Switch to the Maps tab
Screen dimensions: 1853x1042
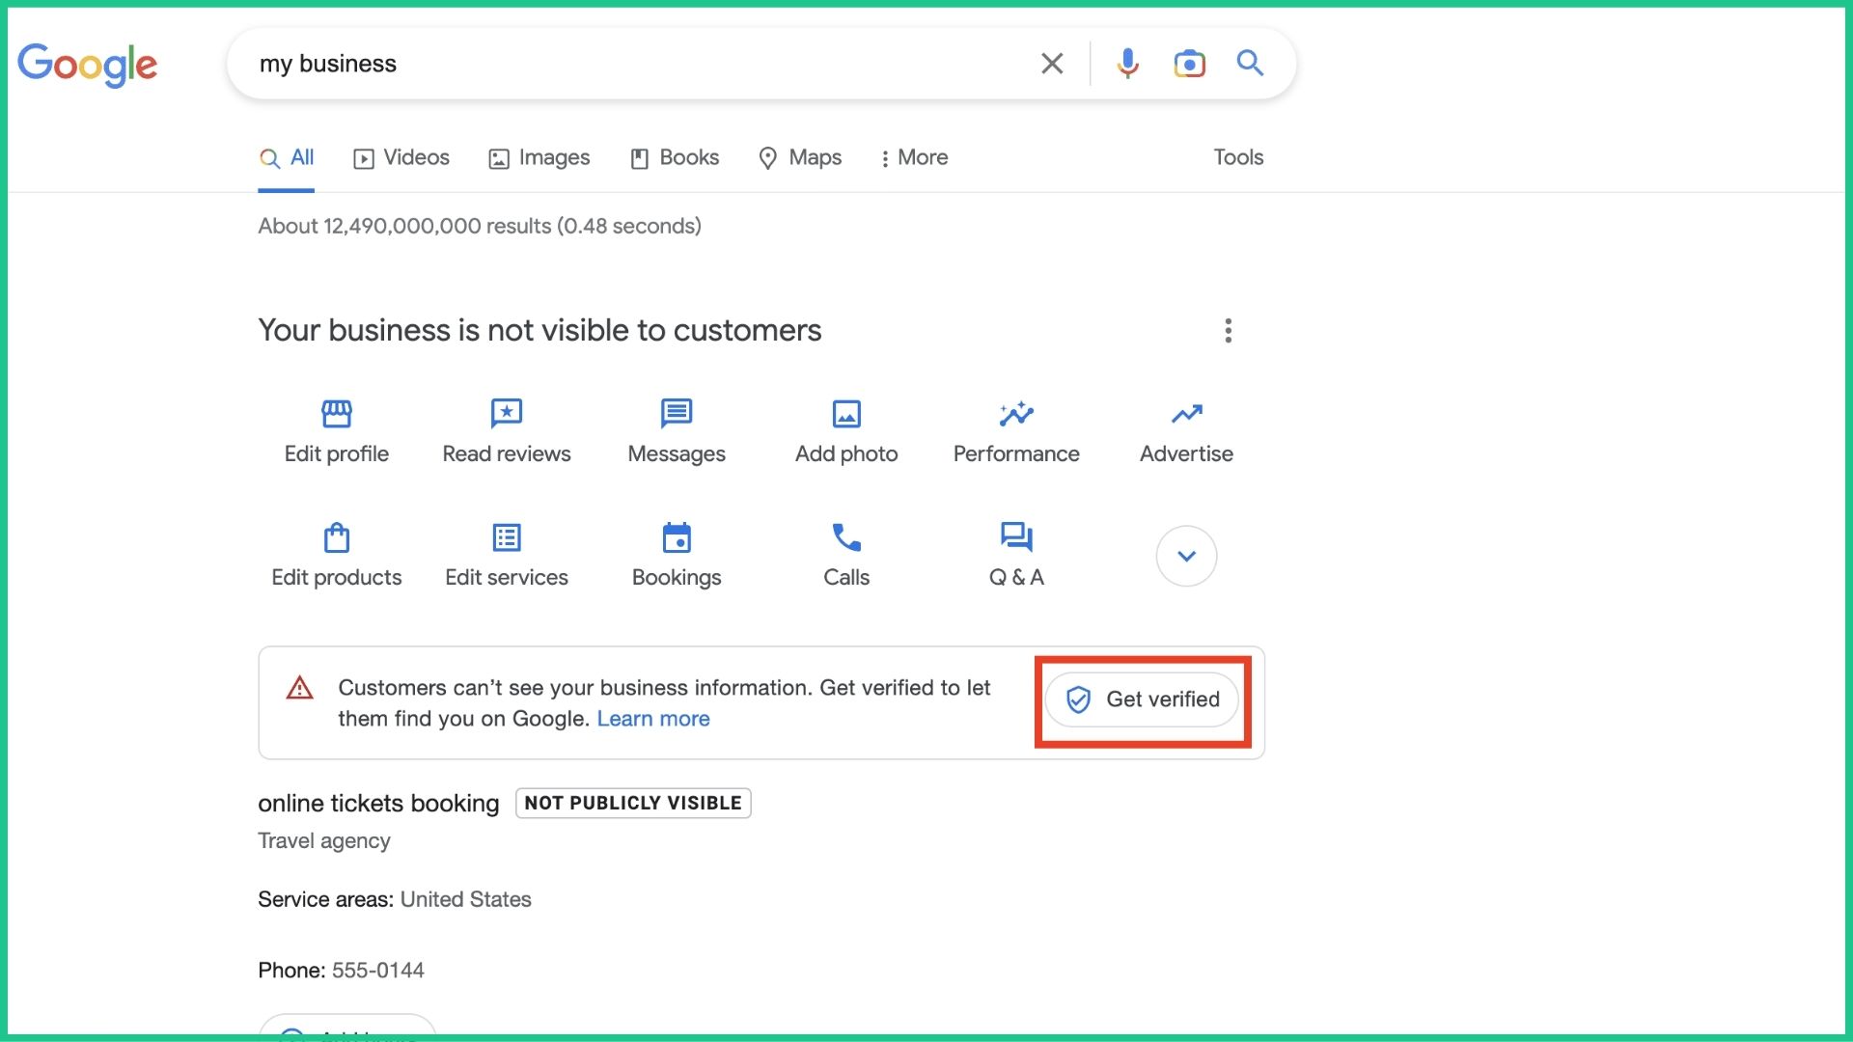click(800, 158)
